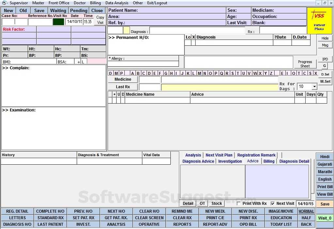This screenshot has height=229, width=334.
Task: Click the Hindi language button
Action: (x=325, y=156)
